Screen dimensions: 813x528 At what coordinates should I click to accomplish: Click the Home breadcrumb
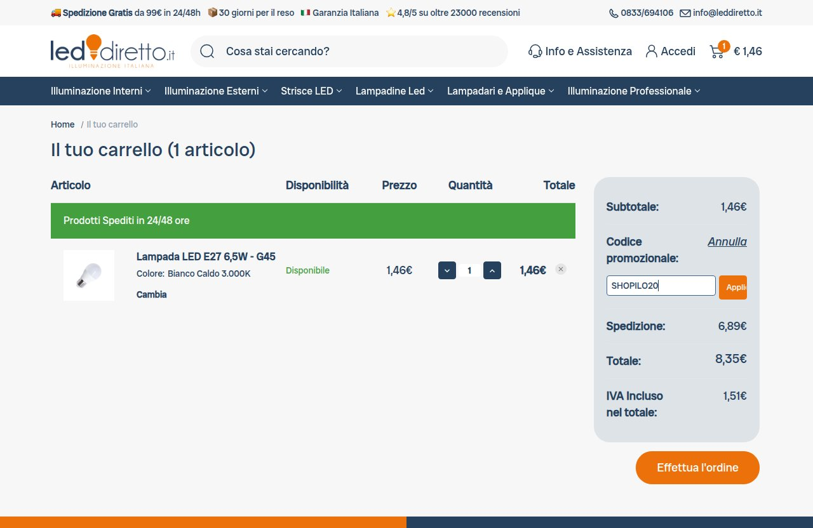pos(63,124)
